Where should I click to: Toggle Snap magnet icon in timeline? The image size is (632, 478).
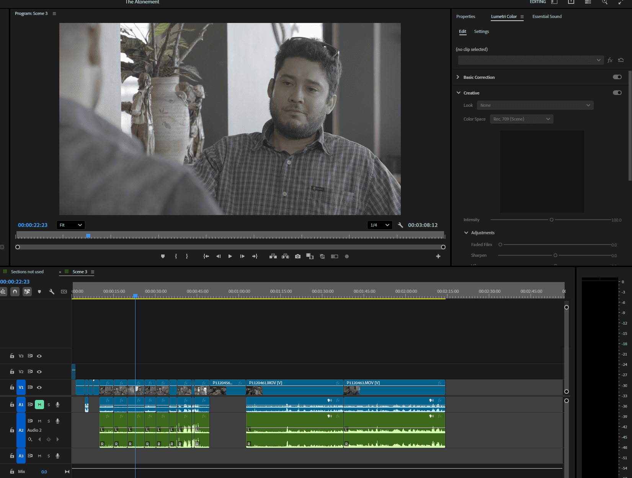15,292
